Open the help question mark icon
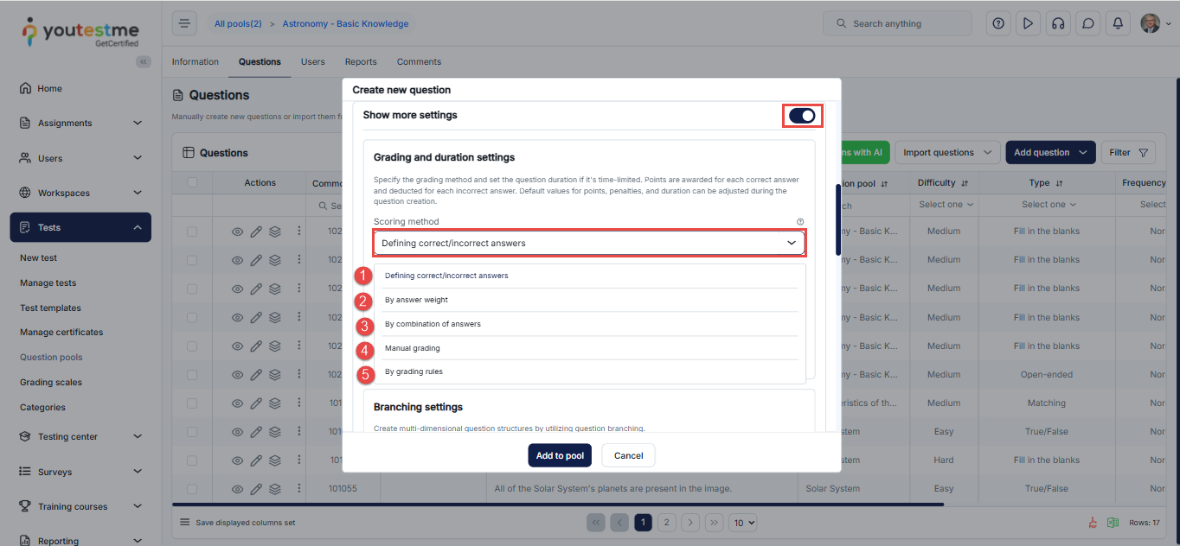The height and width of the screenshot is (546, 1180). 998,23
